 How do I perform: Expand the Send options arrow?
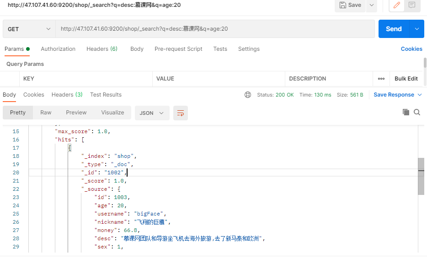tap(416, 29)
